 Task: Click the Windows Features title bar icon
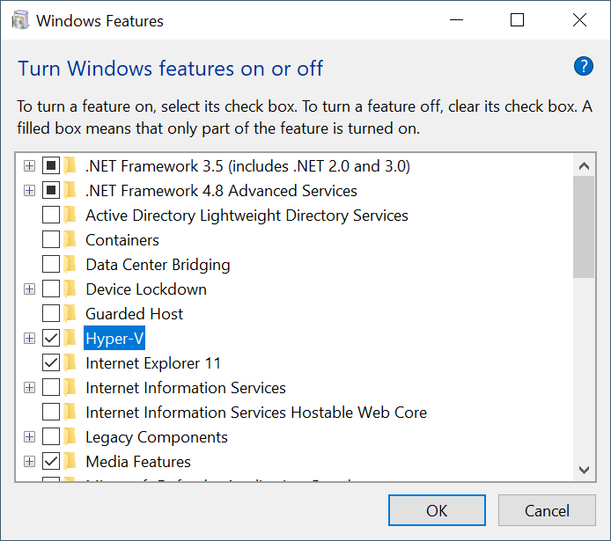pos(20,20)
